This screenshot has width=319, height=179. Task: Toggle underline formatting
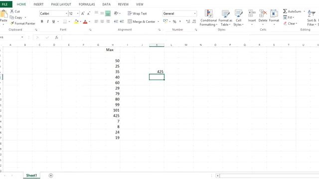(x=53, y=21)
